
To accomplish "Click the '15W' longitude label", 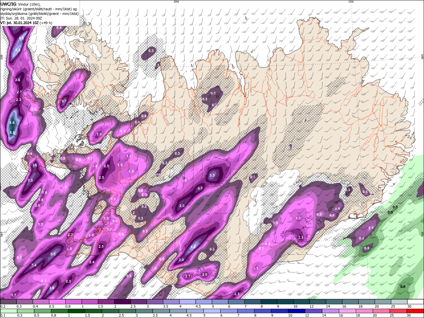I will (x=351, y=2).
